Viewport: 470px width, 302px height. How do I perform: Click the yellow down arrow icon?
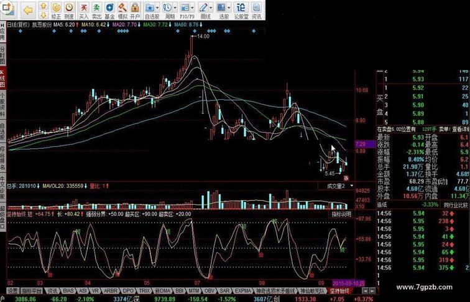44,15
